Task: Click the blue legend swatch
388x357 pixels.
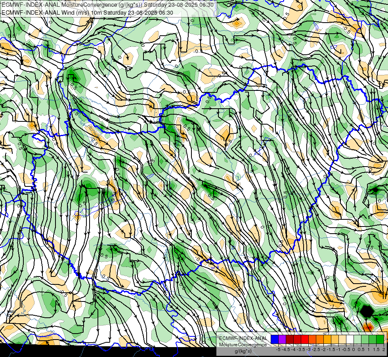Action: click(x=275, y=340)
